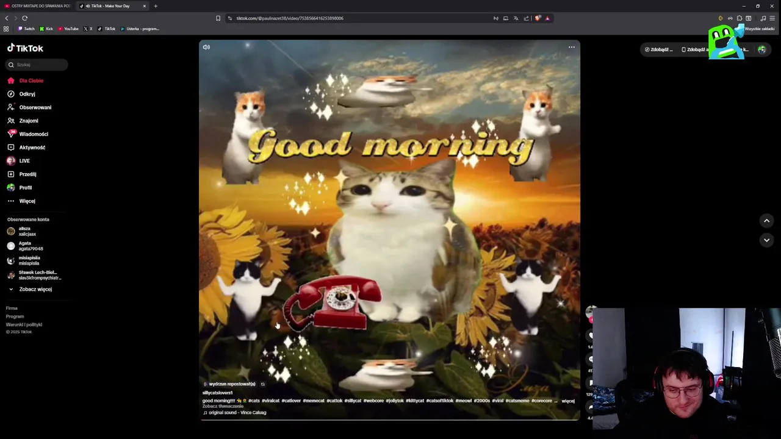Click the video progress bar

tap(389, 419)
